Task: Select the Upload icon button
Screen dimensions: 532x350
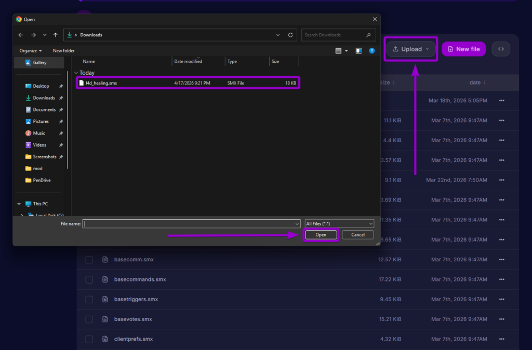Action: pyautogui.click(x=396, y=49)
